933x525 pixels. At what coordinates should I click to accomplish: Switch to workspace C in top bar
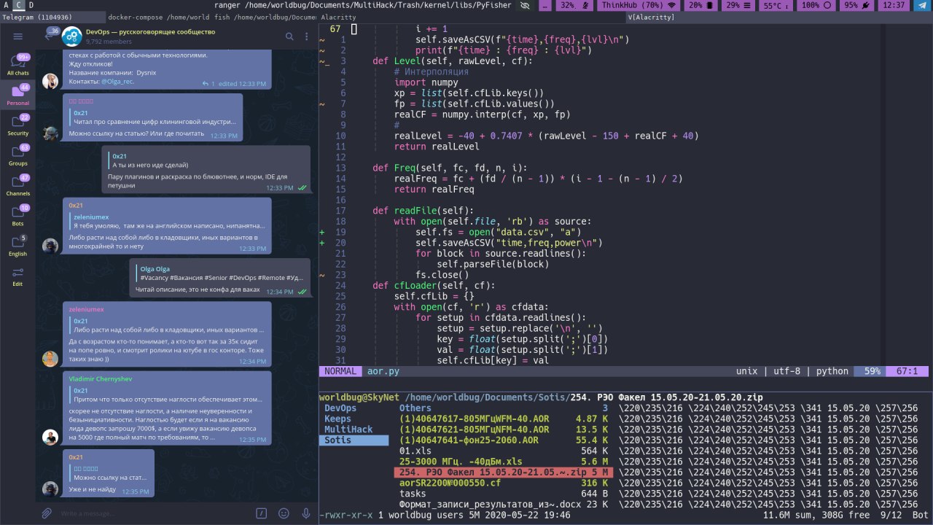(x=20, y=5)
